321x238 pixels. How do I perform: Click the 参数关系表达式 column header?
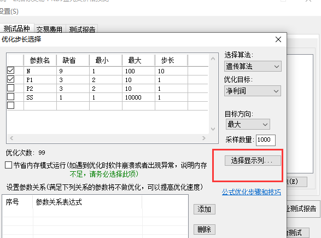coord(87,202)
